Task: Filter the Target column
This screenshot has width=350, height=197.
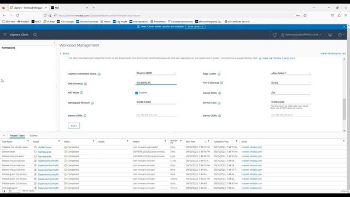Action: (59, 141)
